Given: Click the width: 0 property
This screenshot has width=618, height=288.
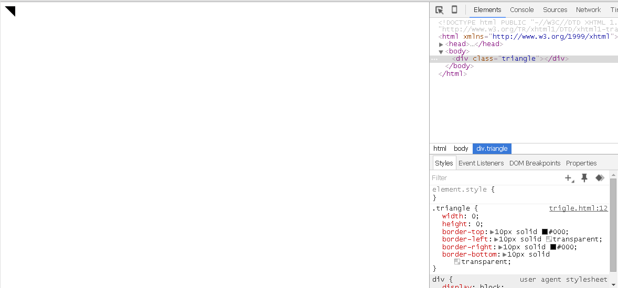Looking at the screenshot, I should pos(460,216).
